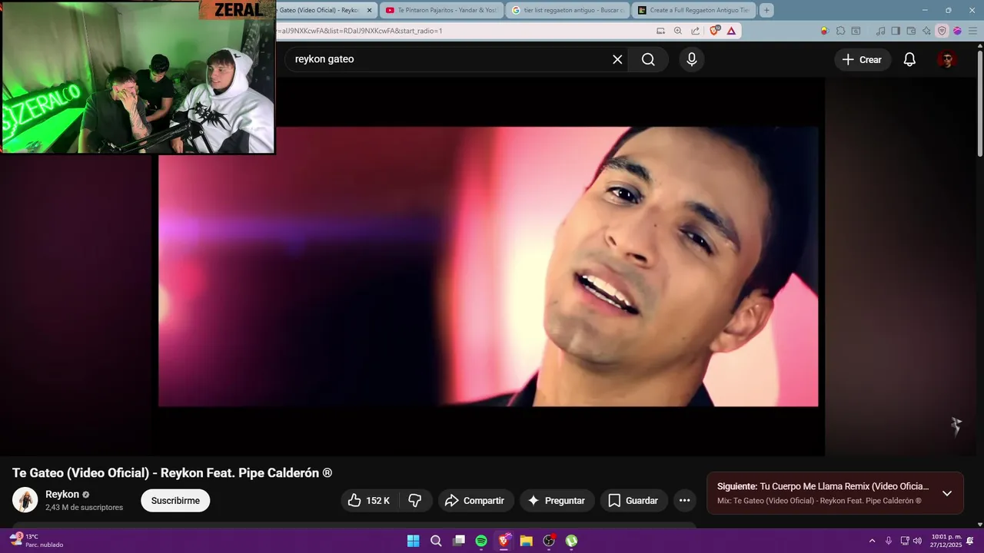Viewport: 984px width, 553px height.
Task: Save the video with Guardar
Action: tap(633, 501)
